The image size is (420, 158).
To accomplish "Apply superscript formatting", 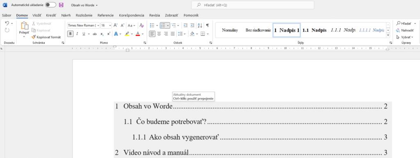I will click(x=108, y=34).
